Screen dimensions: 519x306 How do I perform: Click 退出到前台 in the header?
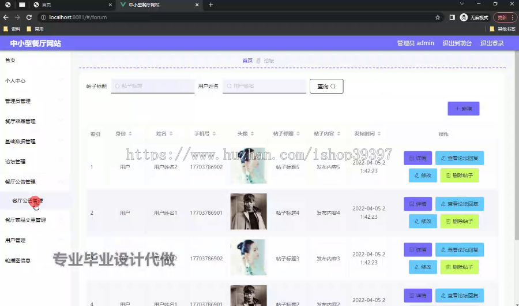[457, 43]
